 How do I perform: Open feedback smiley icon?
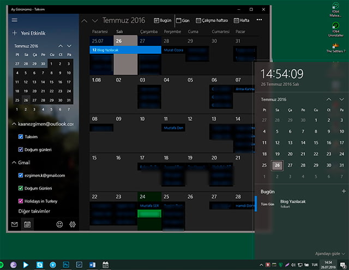point(59,224)
